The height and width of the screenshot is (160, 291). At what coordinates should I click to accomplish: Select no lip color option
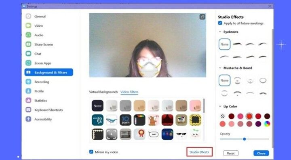tap(223, 116)
